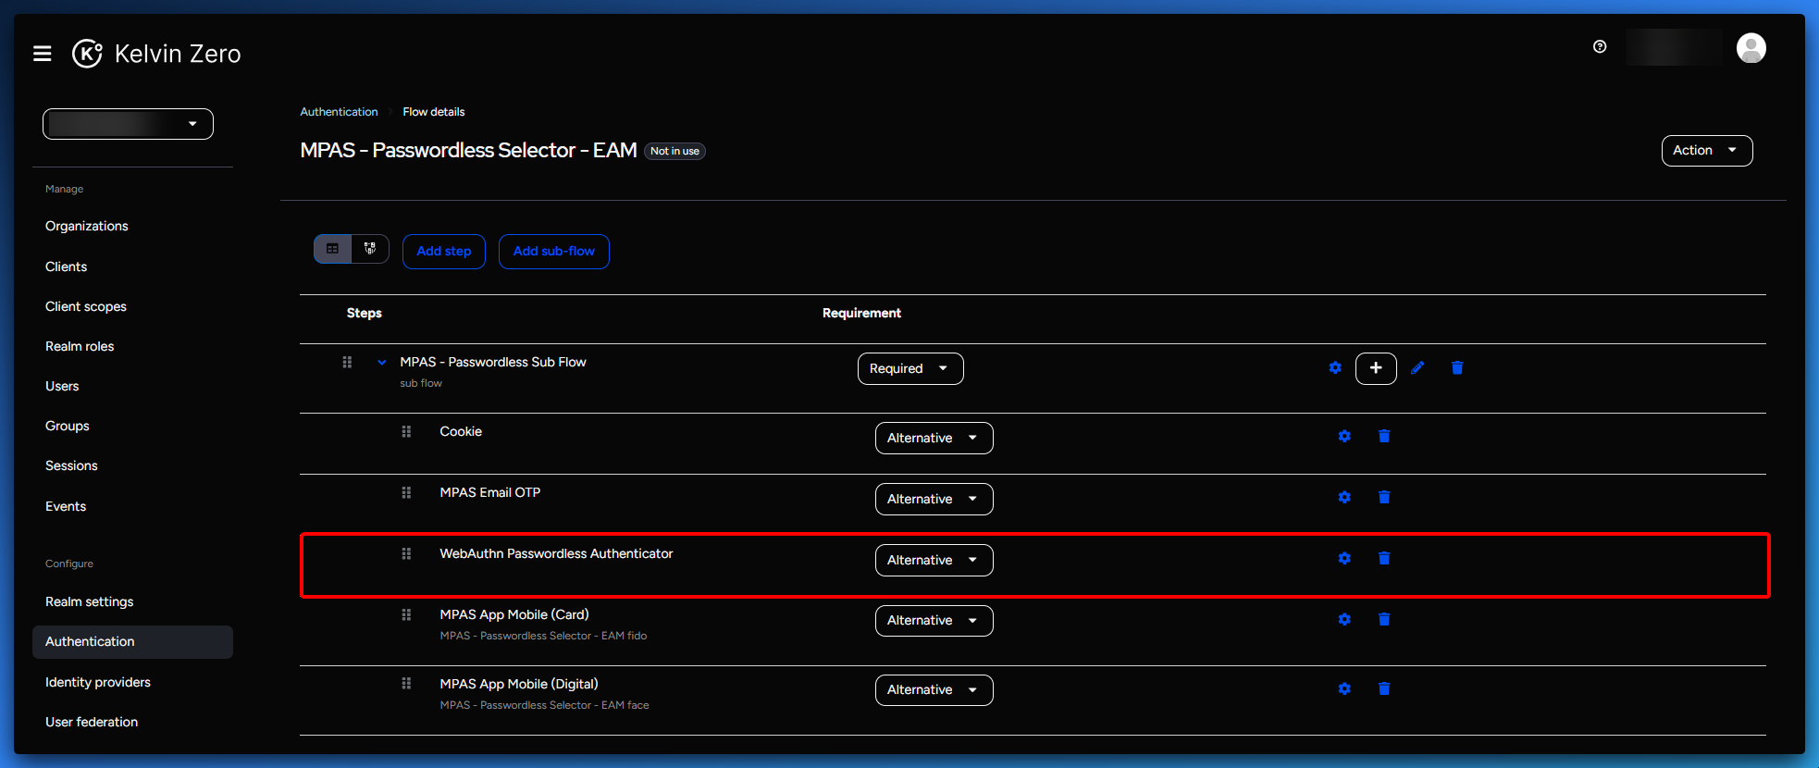This screenshot has width=1819, height=768.
Task: Click the plus button on Passwordless Sub Flow row
Action: [x=1376, y=368]
